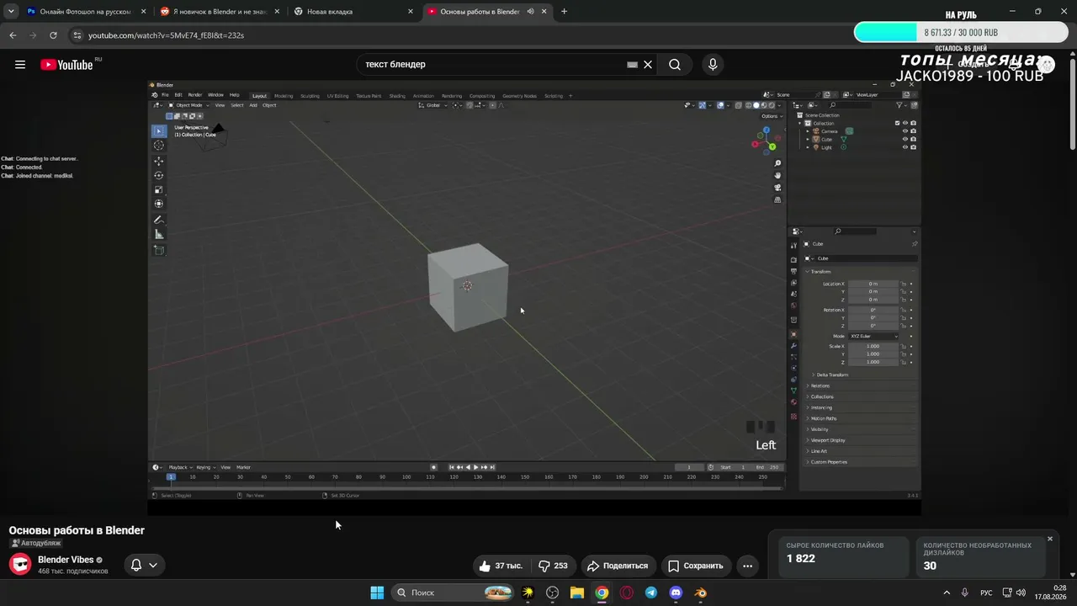Switch to the Modeling workspace tab

[x=284, y=96]
